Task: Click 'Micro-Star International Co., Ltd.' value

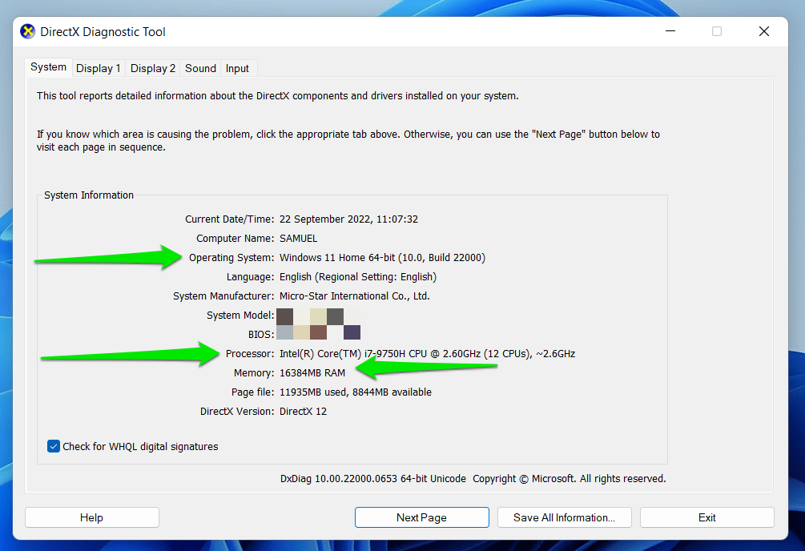Action: (x=355, y=296)
